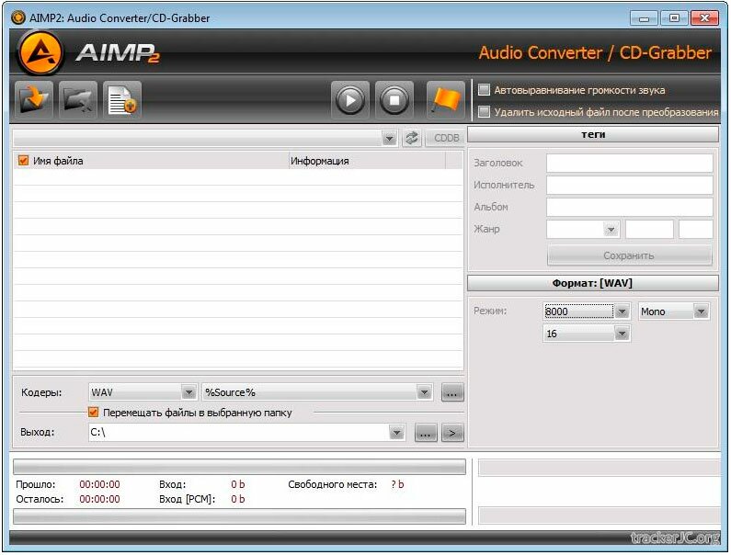Image resolution: width=731 pixels, height=555 pixels.
Task: Maximize the AIMP2 window
Action: (x=674, y=18)
